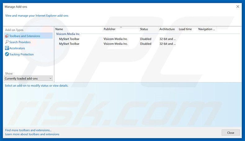The height and width of the screenshot is (141, 245).
Task: Collapse the Visicom Media Inc. group
Action: (68, 34)
